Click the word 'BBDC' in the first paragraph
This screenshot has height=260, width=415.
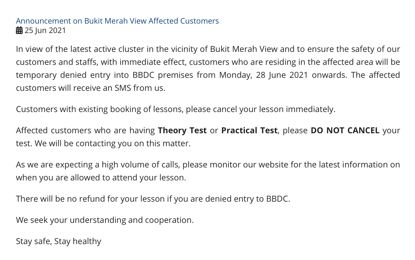point(143,75)
